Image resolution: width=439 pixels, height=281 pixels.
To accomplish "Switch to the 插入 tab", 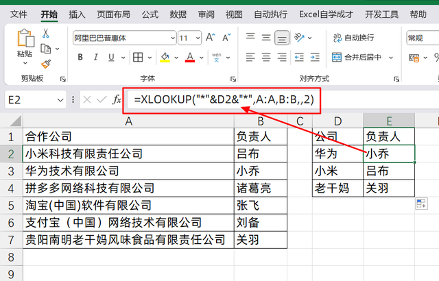I will click(77, 14).
